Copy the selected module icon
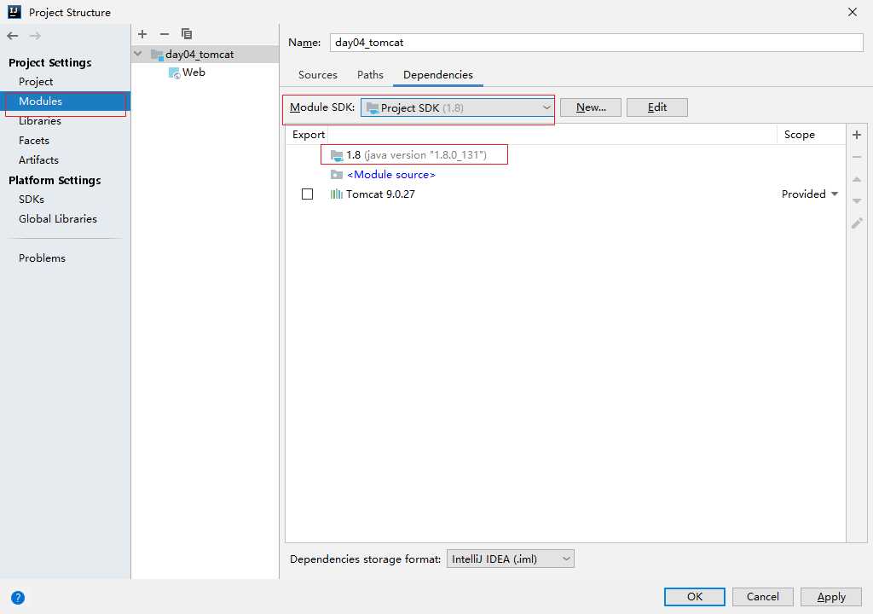The width and height of the screenshot is (873, 614). (x=187, y=34)
